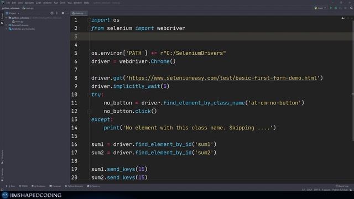Click Stop button in toolbar
Image resolution: width=354 pixels, height=199 pixels.
[345, 8]
